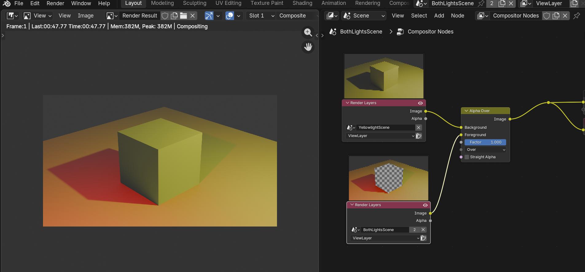
Task: Open the image browse dropdown beside Render Result
Action: pos(111,16)
